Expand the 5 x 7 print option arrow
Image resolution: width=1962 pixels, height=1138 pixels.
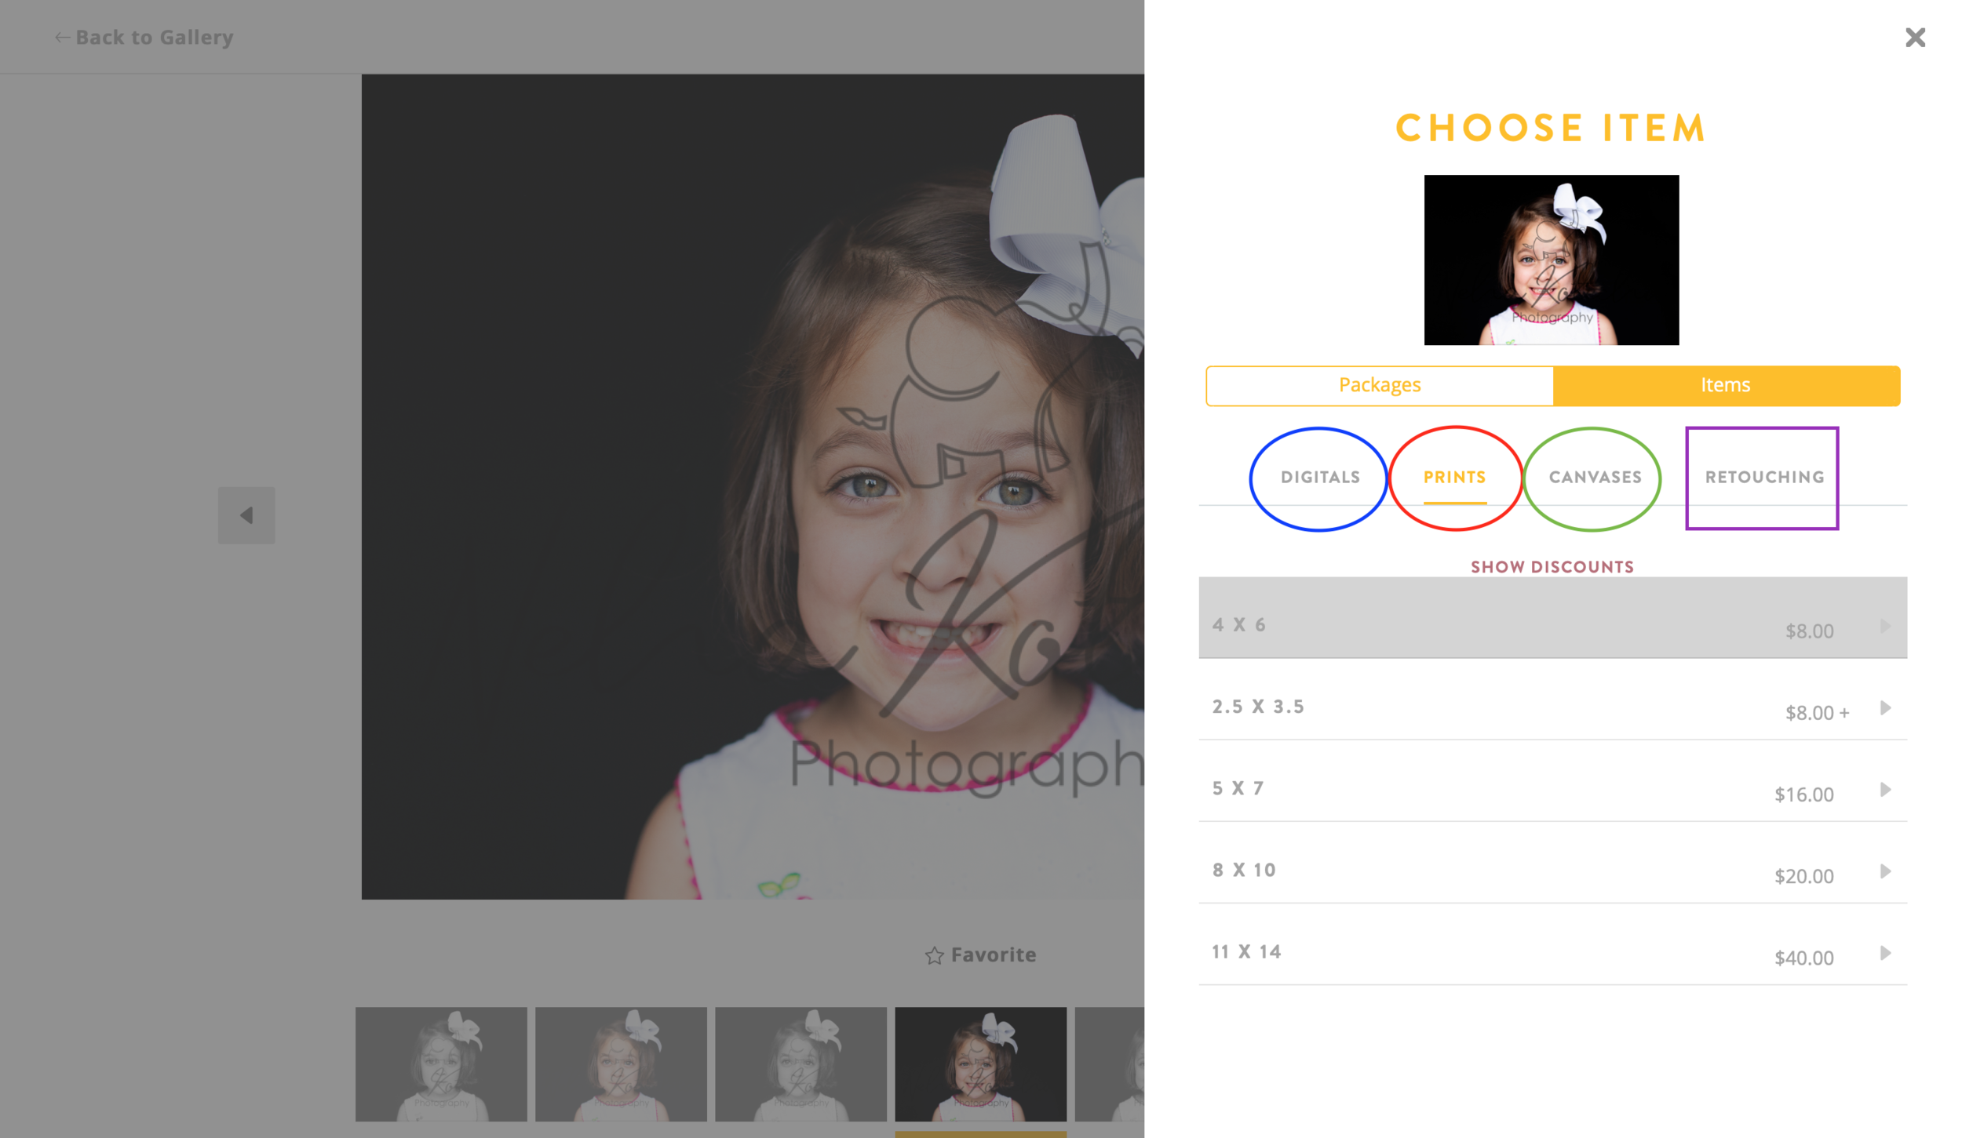[1885, 789]
